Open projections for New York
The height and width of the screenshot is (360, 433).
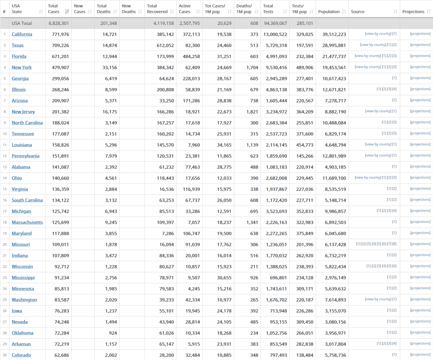tap(420, 67)
